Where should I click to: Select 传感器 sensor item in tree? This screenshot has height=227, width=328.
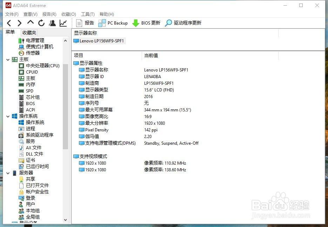click(33, 53)
